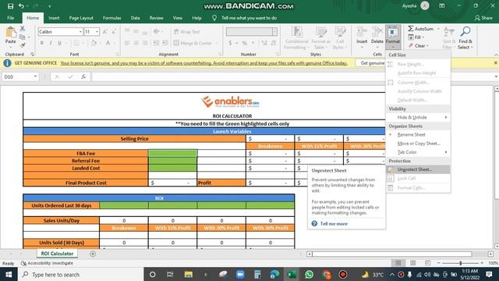Switch to the View tab
This screenshot has height=281, width=499.
(x=178, y=18)
